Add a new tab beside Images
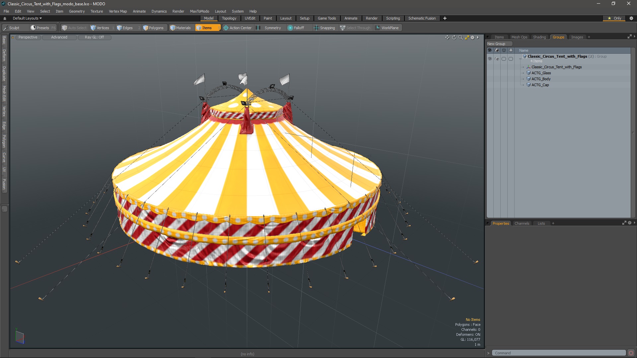 pos(589,37)
